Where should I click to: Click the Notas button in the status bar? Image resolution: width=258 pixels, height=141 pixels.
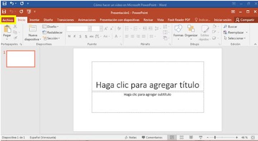[x=131, y=137]
